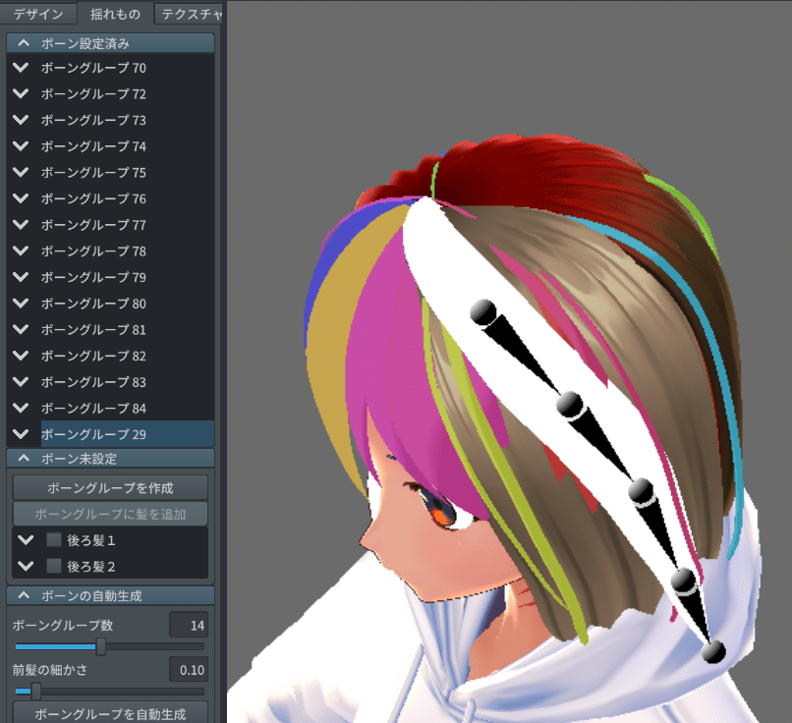Expand ボーングループ 83 chevron

21,382
